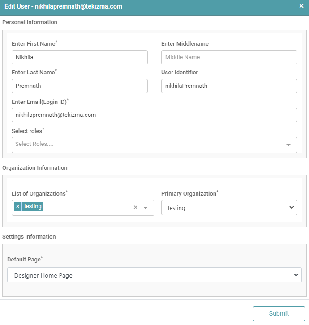Click the testing tag label text
This screenshot has height=325, width=309.
pos(33,206)
